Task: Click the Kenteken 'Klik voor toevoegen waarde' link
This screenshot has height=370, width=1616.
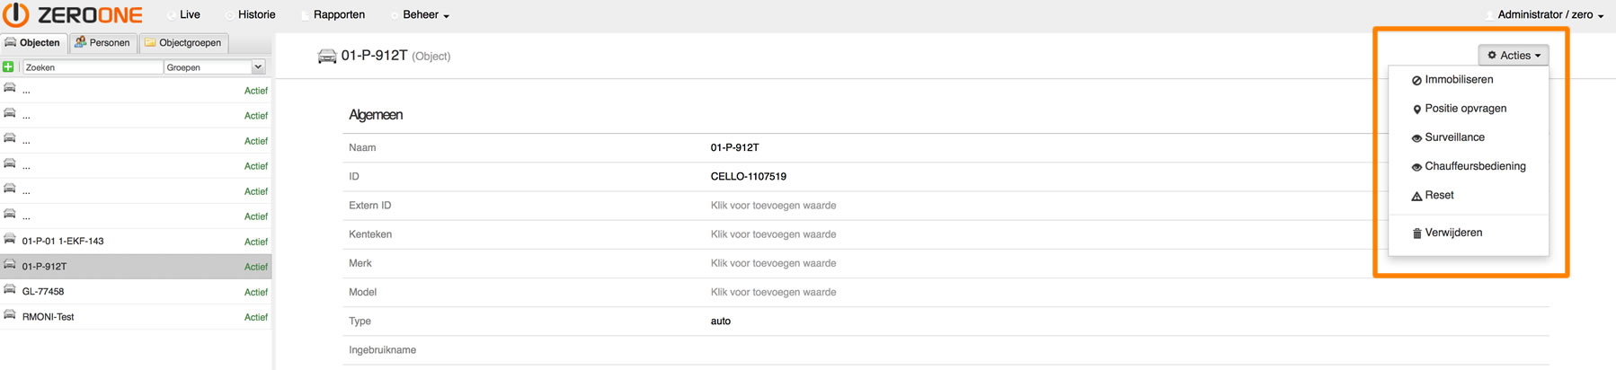Action: 773,234
